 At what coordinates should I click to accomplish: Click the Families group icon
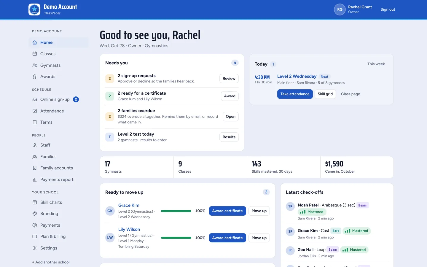(35, 157)
